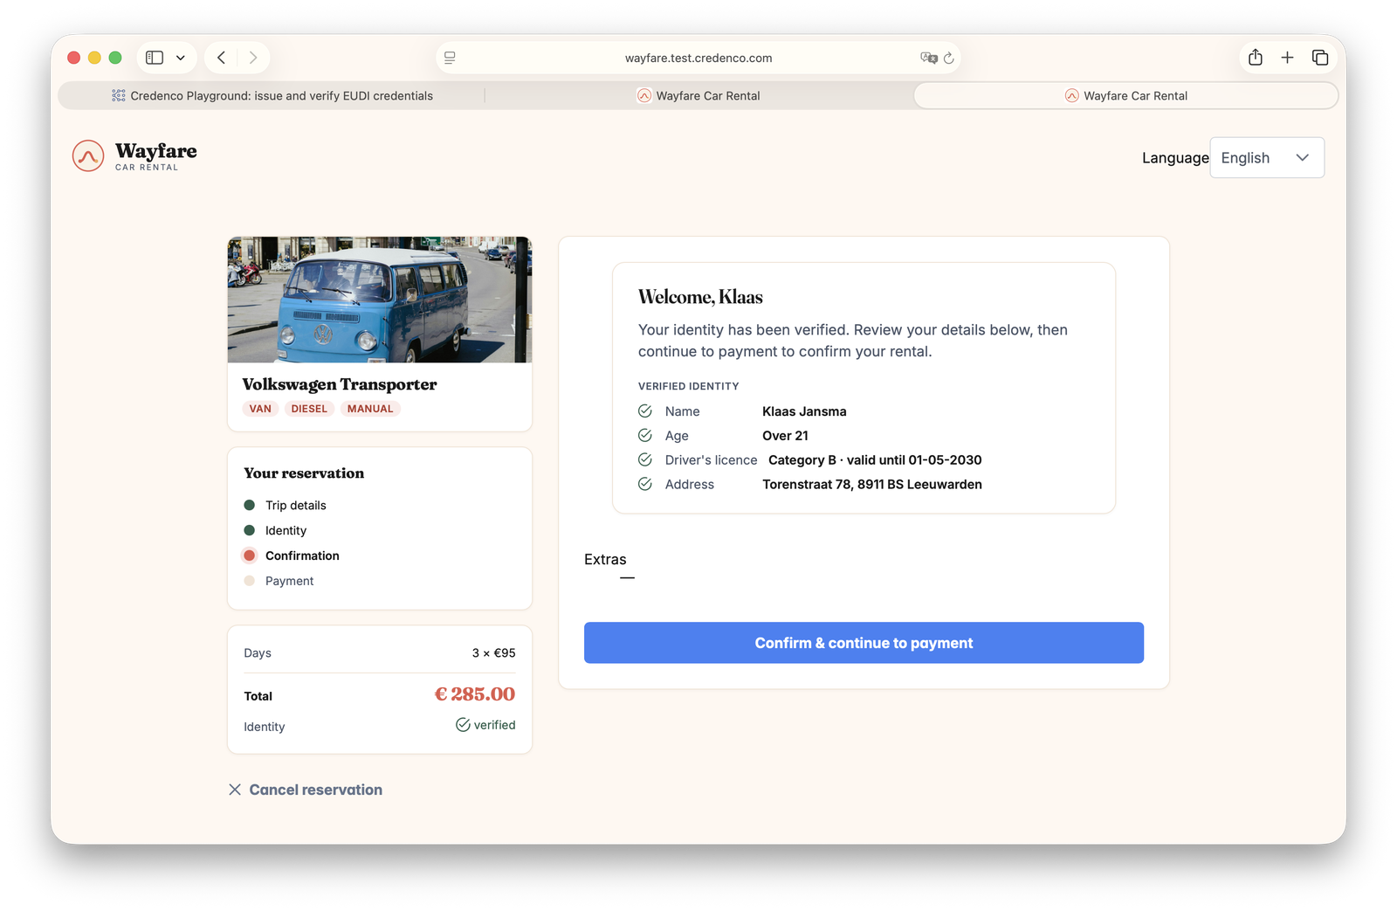This screenshot has height=911, width=1397.
Task: Open the Language dropdown showing English
Action: click(1267, 158)
